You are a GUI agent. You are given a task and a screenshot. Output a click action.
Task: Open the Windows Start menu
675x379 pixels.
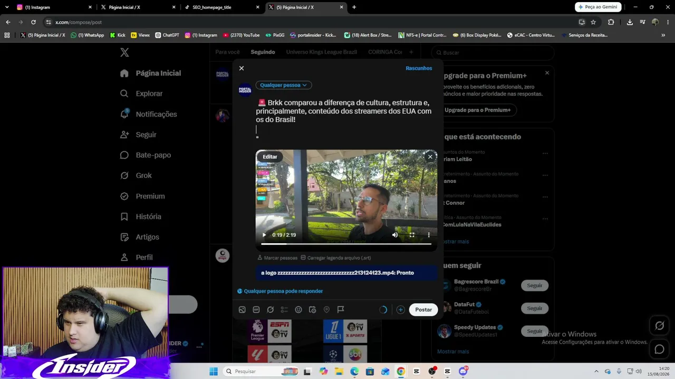(x=214, y=372)
